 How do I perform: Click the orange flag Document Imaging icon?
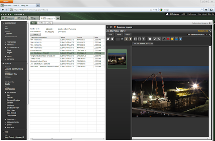(x=115, y=27)
